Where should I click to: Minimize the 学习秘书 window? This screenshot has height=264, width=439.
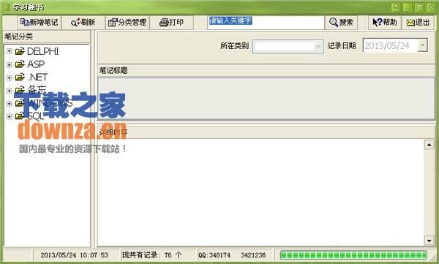pyautogui.click(x=408, y=7)
